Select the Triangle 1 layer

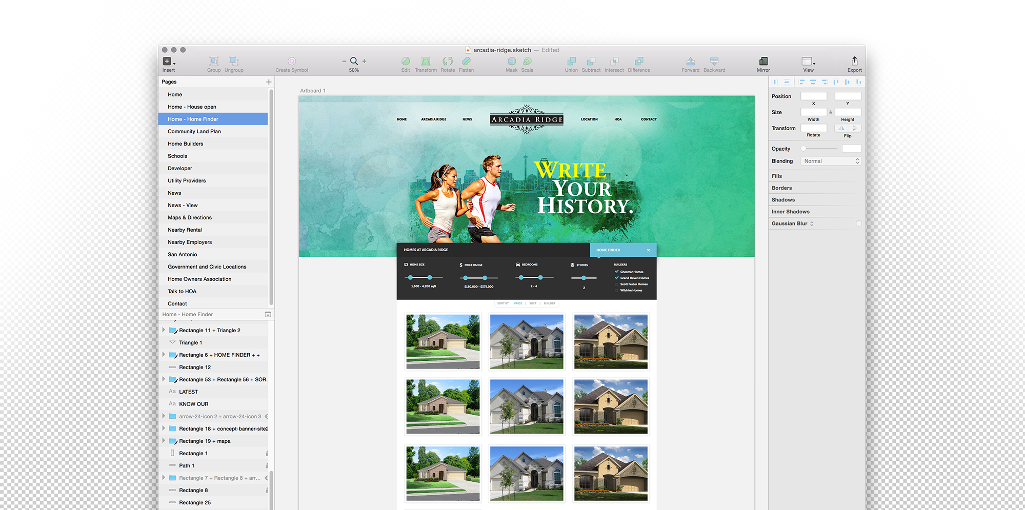coord(213,342)
